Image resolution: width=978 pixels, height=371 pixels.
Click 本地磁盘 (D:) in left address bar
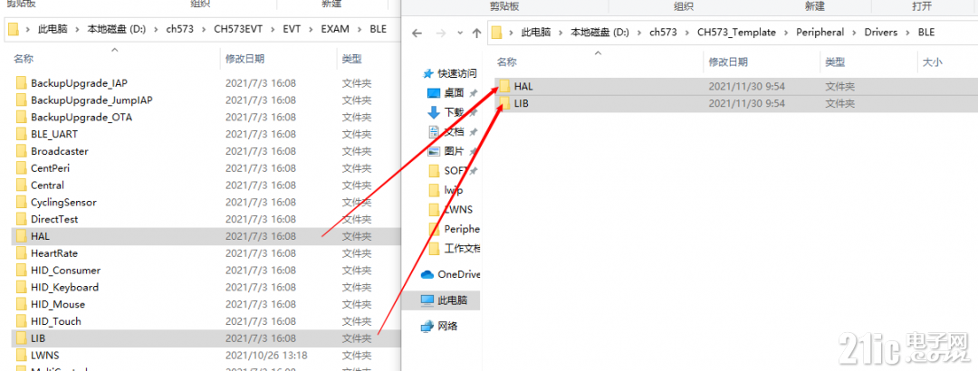(x=116, y=29)
